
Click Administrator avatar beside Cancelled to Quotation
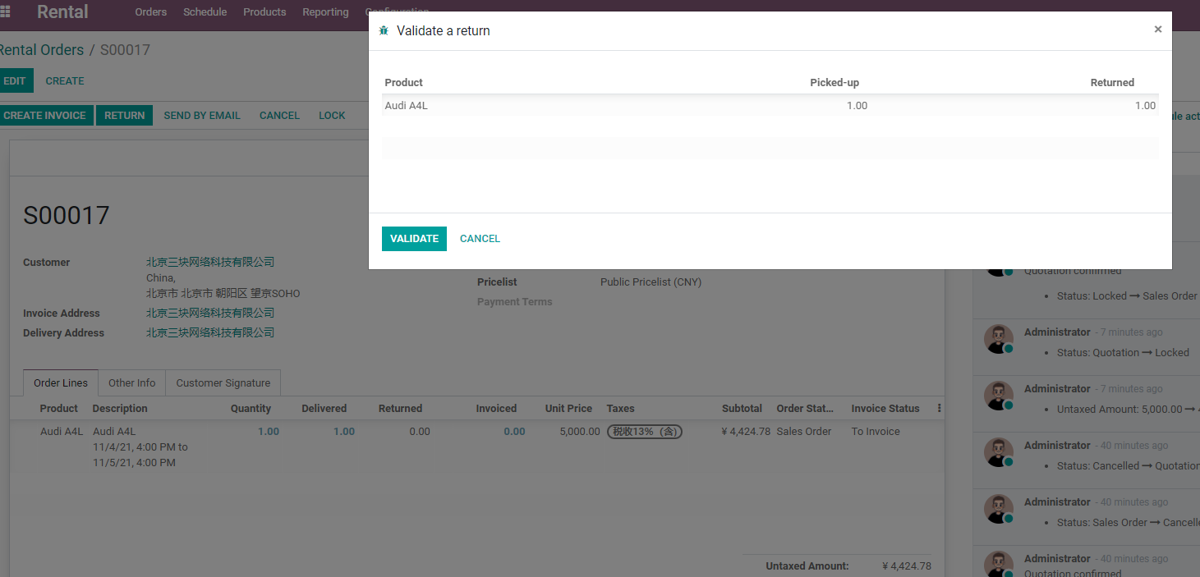[x=999, y=451]
